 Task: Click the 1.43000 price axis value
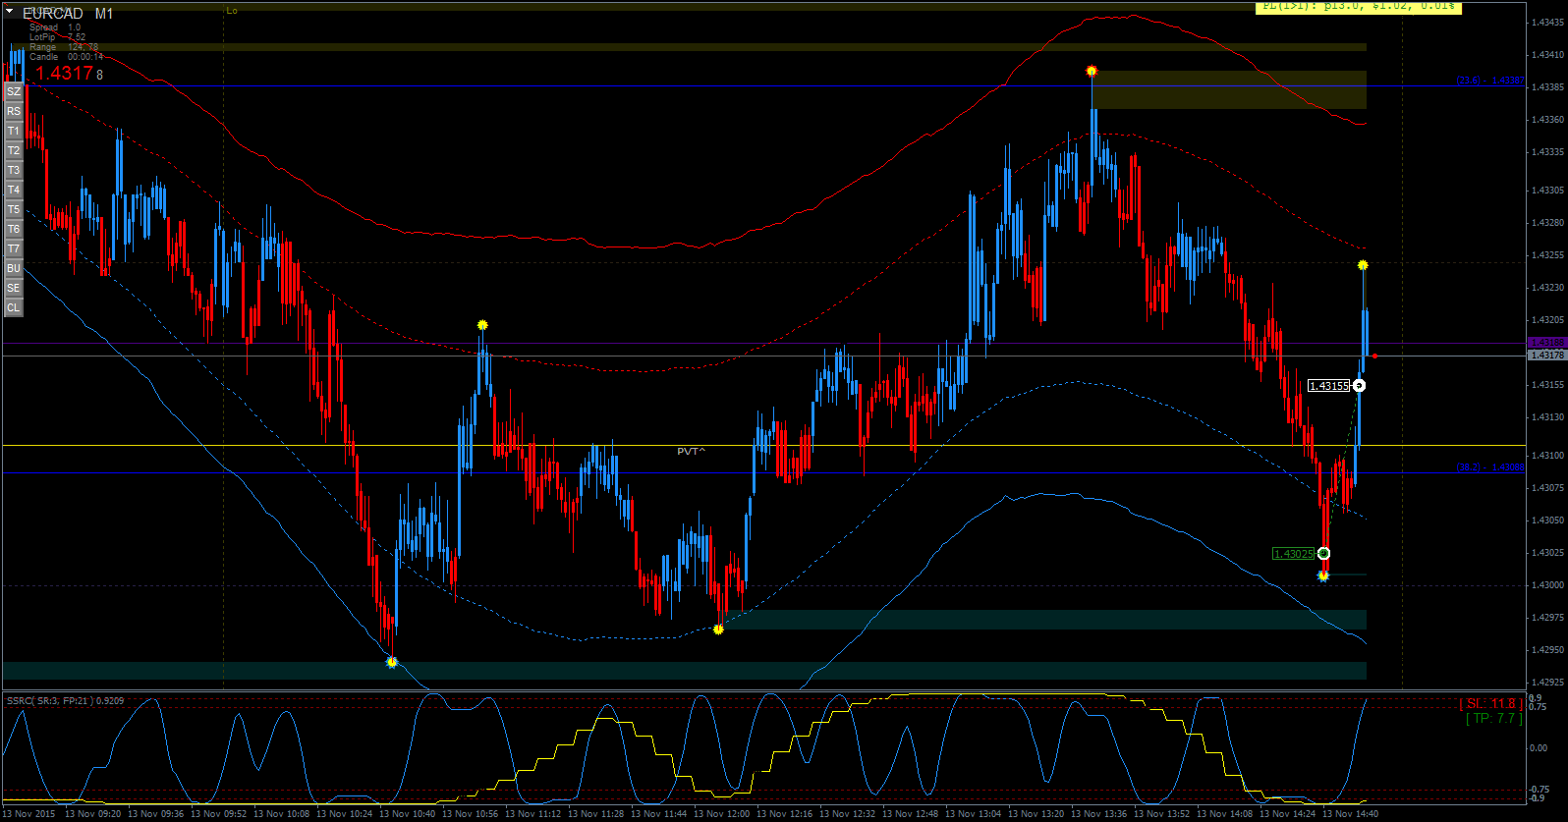click(x=1548, y=585)
